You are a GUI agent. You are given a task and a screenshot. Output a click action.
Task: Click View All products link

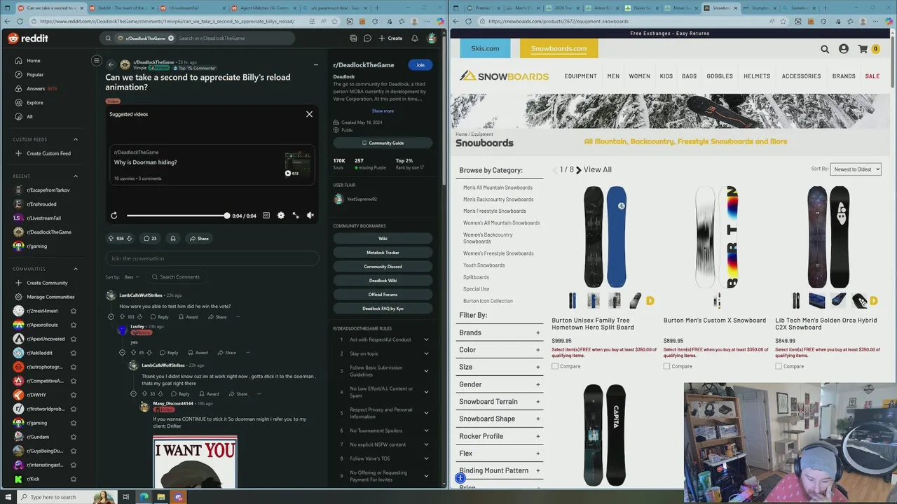click(598, 170)
